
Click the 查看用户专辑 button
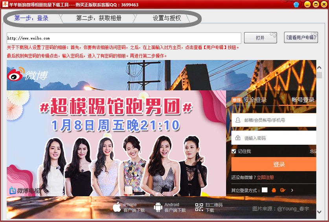(301, 38)
